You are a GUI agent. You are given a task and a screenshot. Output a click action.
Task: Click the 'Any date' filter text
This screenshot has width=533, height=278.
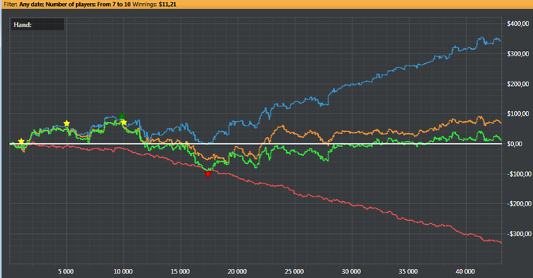tap(31, 5)
